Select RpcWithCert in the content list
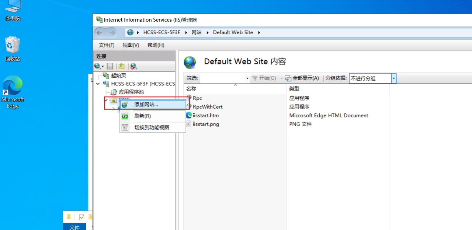 click(208, 107)
